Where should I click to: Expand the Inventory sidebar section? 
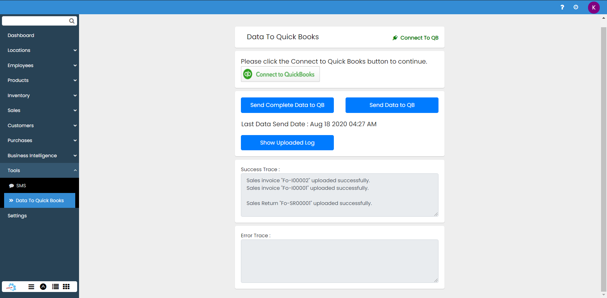click(40, 96)
